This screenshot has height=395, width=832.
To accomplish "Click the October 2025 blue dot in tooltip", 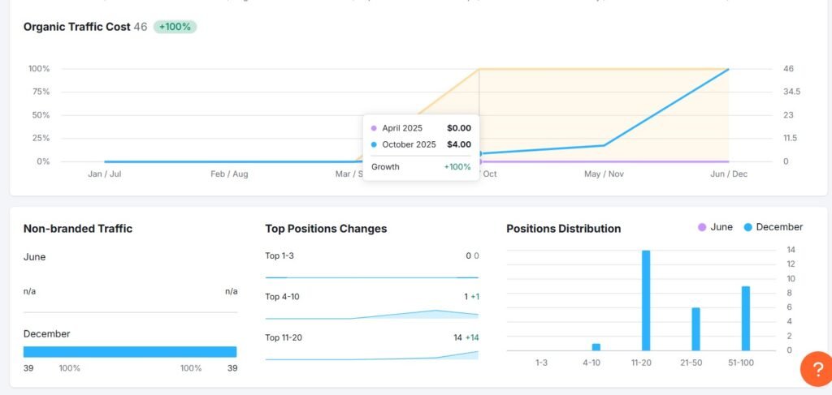I will pos(374,144).
